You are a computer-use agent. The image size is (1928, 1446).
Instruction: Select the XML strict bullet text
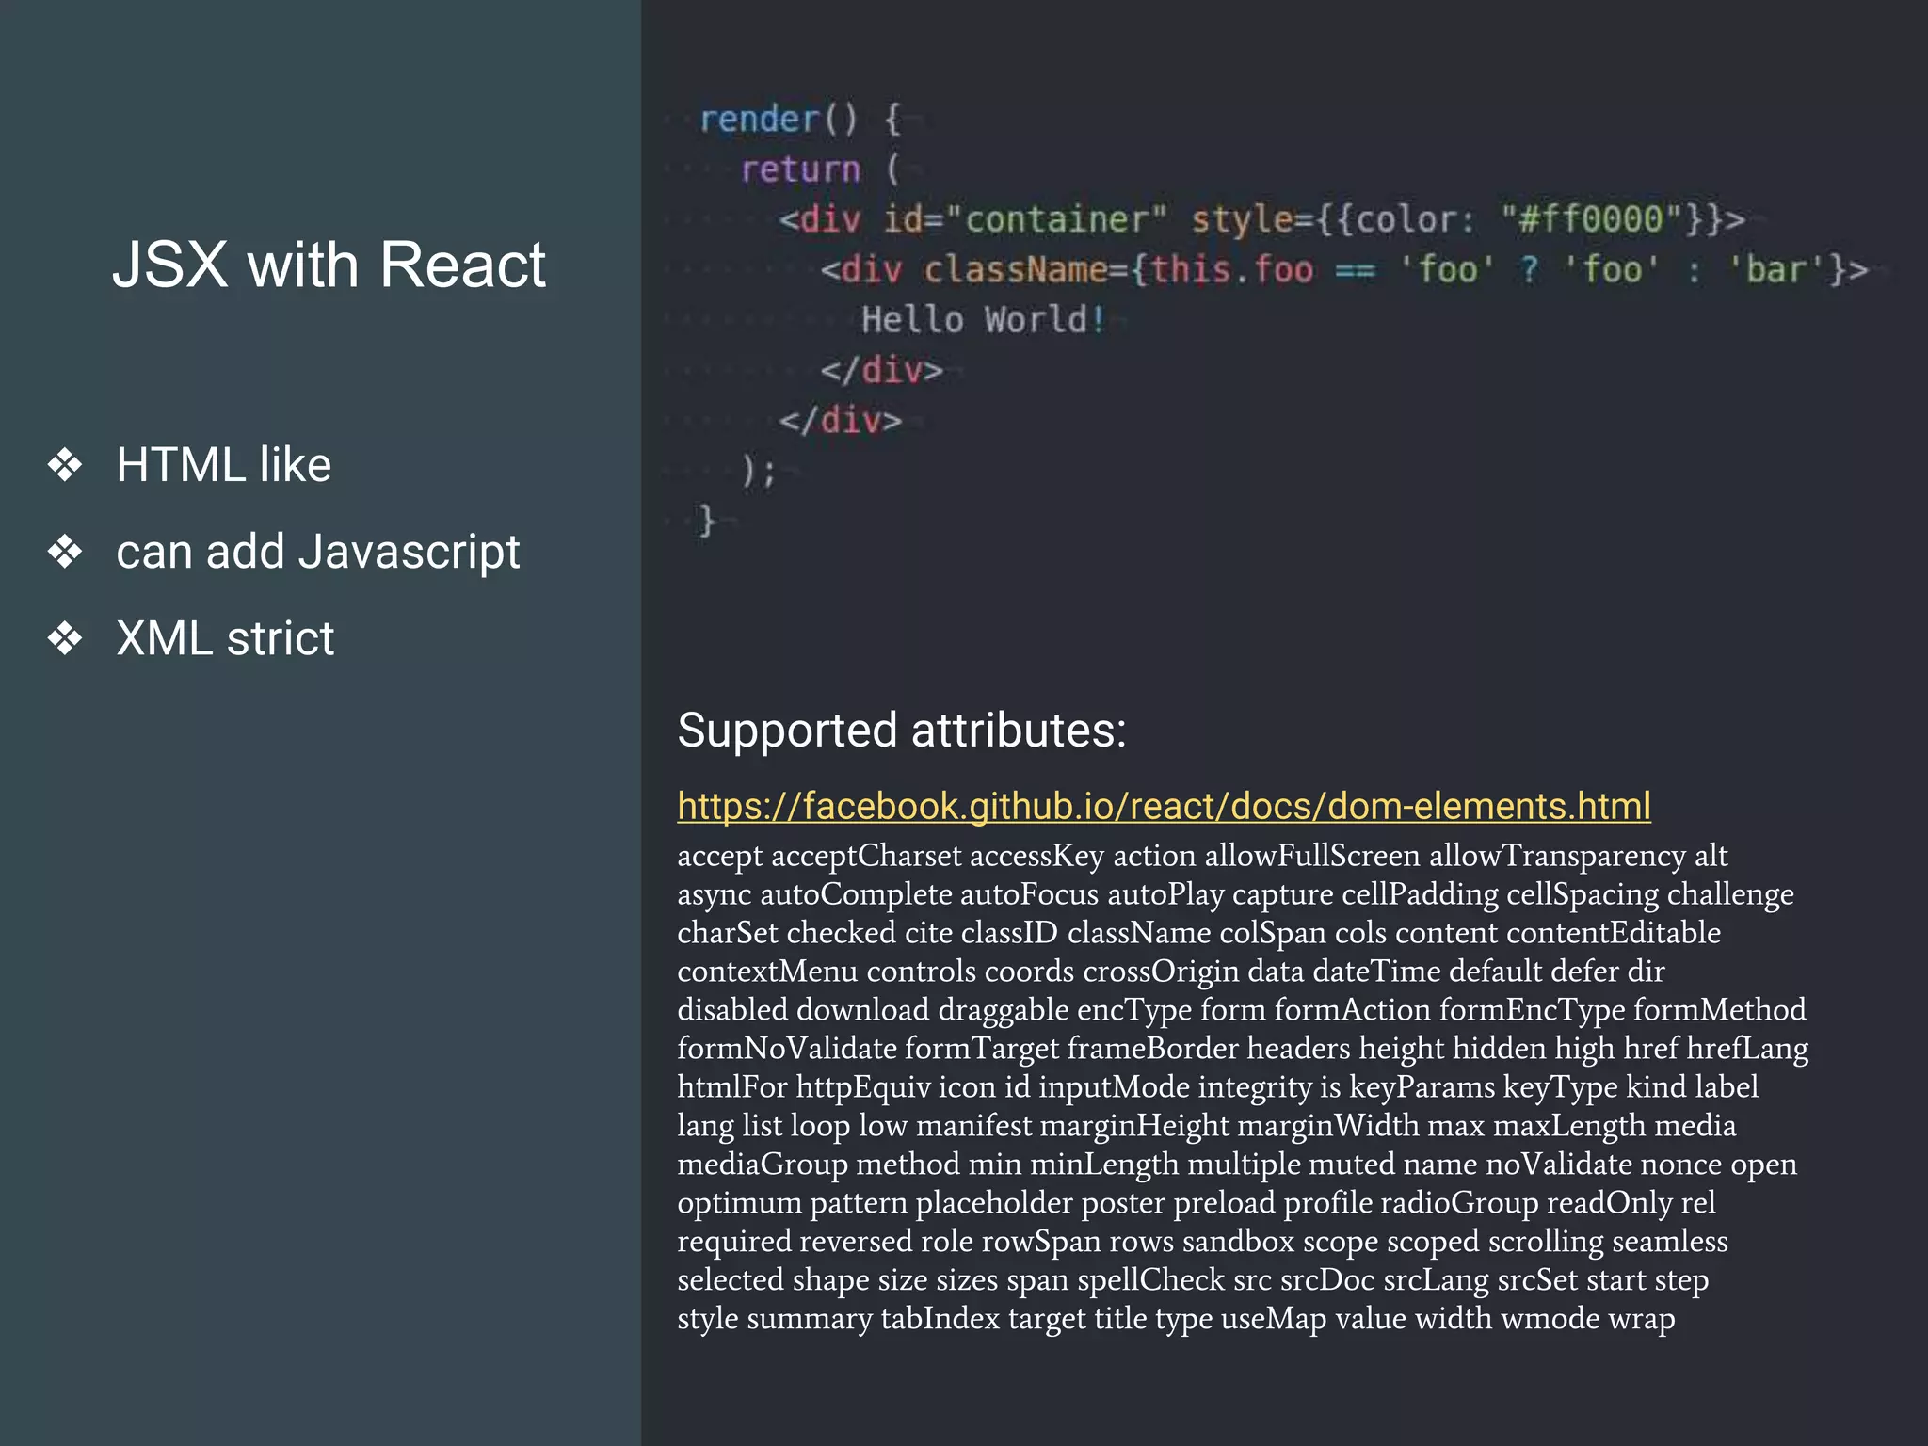(x=225, y=638)
